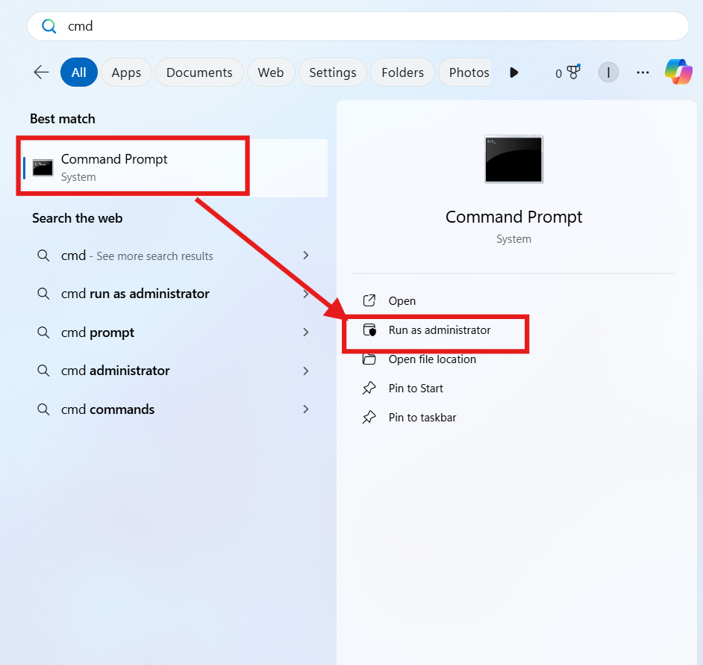
Task: Open the 'cmd administrator' web search suggestion
Action: point(115,371)
